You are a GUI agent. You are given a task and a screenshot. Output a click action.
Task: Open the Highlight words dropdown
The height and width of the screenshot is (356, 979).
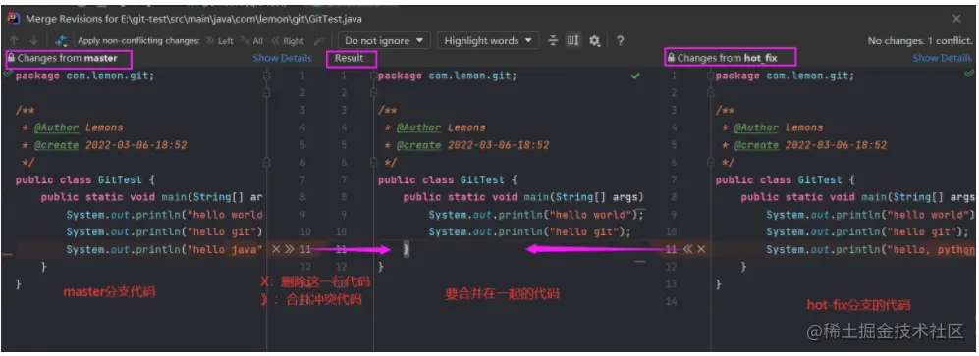488,40
